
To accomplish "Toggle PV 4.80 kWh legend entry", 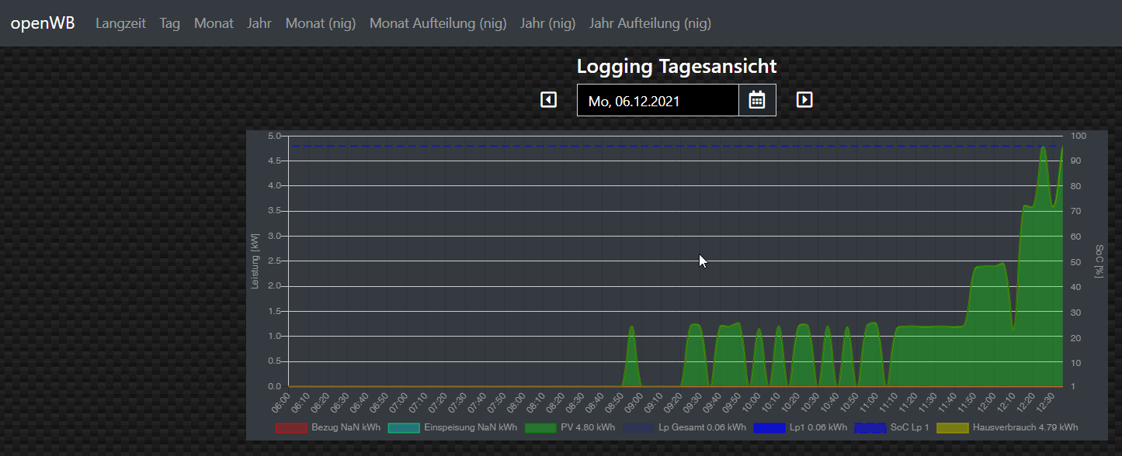I will coord(570,427).
